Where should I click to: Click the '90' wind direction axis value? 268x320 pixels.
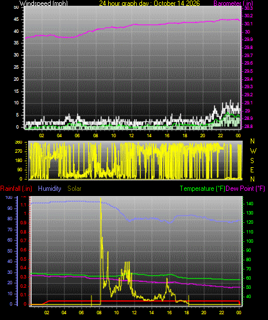pyautogui.click(x=20, y=170)
